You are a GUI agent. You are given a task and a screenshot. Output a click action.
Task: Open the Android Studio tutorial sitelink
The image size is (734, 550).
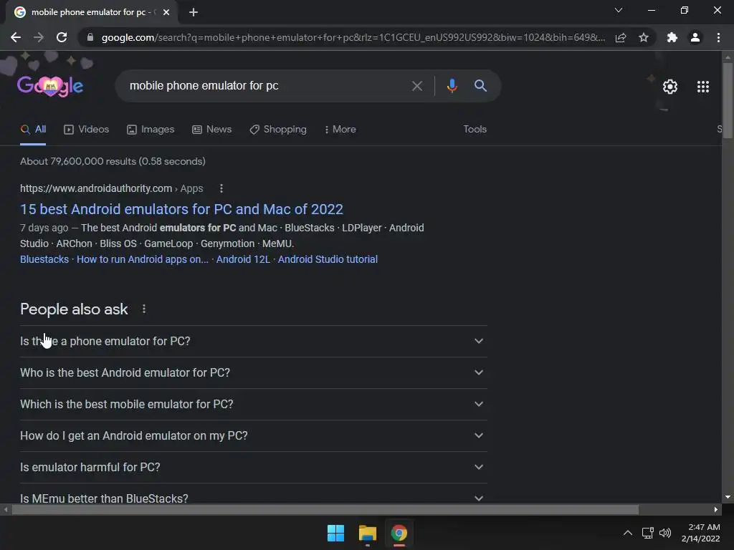click(x=328, y=259)
